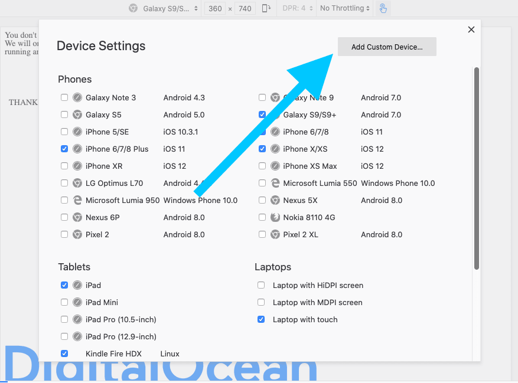Viewport: 518px width, 383px height.
Task: Uncheck the Kindle Fire HDX checkbox
Action: 64,353
